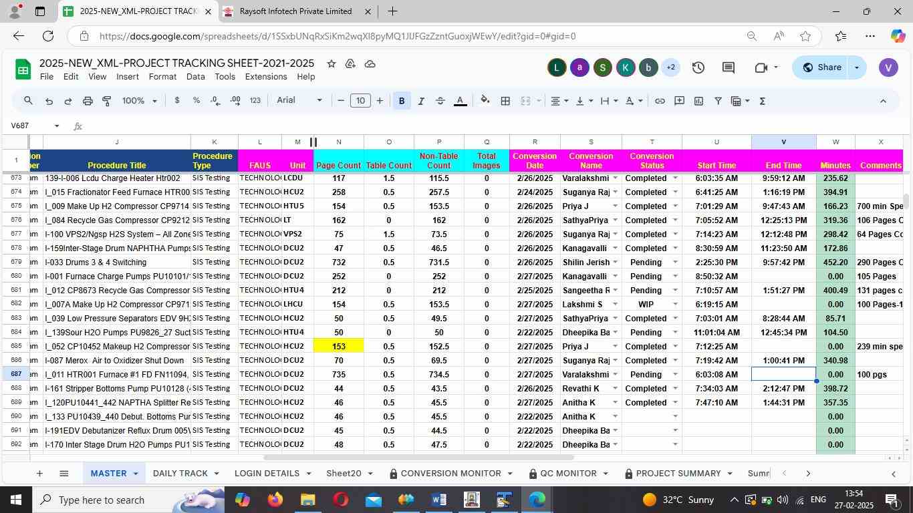Open the text rotation dropdown
This screenshot has height=513, width=913.
634,101
